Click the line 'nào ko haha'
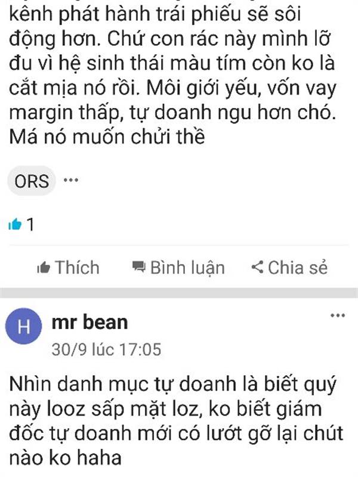 coord(65,457)
